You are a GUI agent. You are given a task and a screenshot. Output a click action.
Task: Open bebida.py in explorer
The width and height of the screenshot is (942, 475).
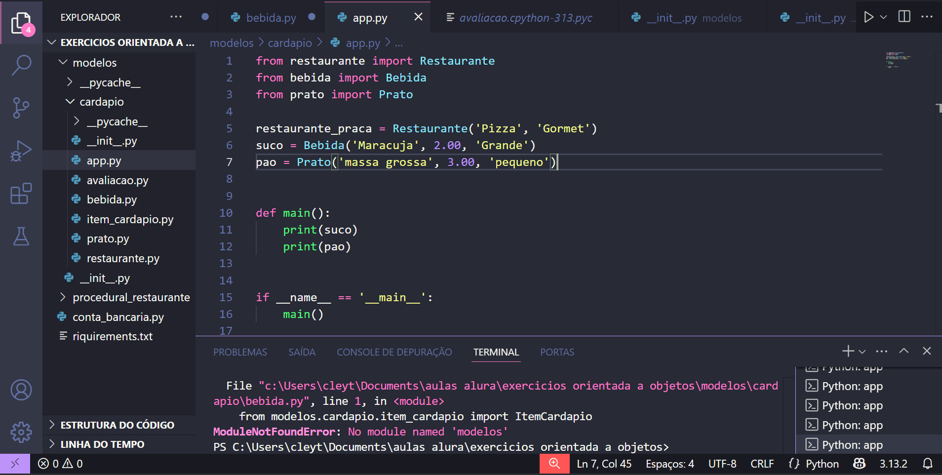point(119,199)
